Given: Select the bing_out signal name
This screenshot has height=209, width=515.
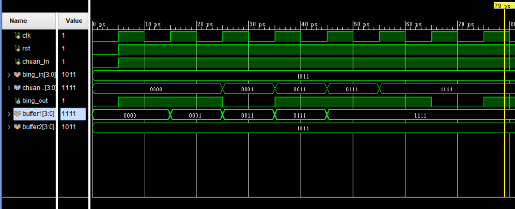Looking at the screenshot, I should pos(35,100).
